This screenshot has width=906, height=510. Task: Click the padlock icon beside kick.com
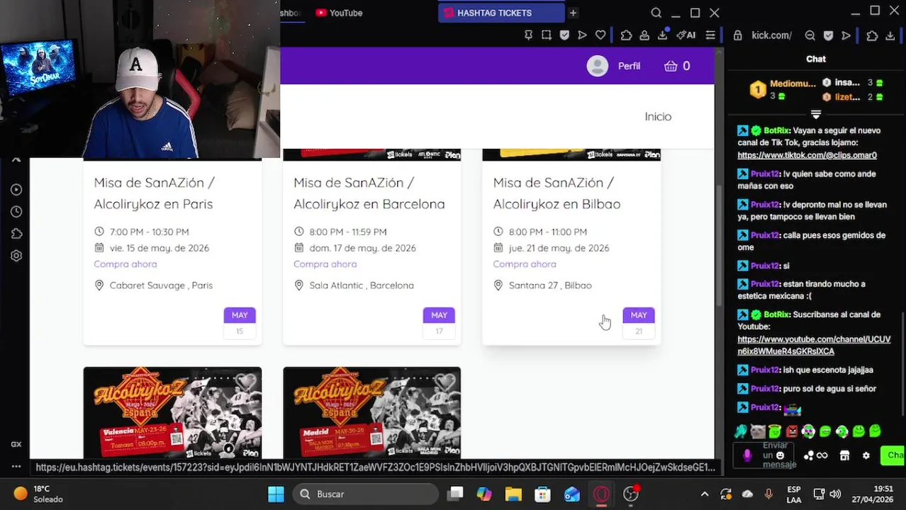coord(738,35)
